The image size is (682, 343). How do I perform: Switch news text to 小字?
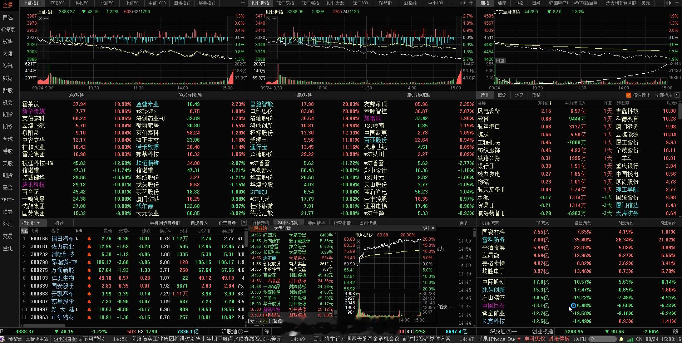coord(265,322)
